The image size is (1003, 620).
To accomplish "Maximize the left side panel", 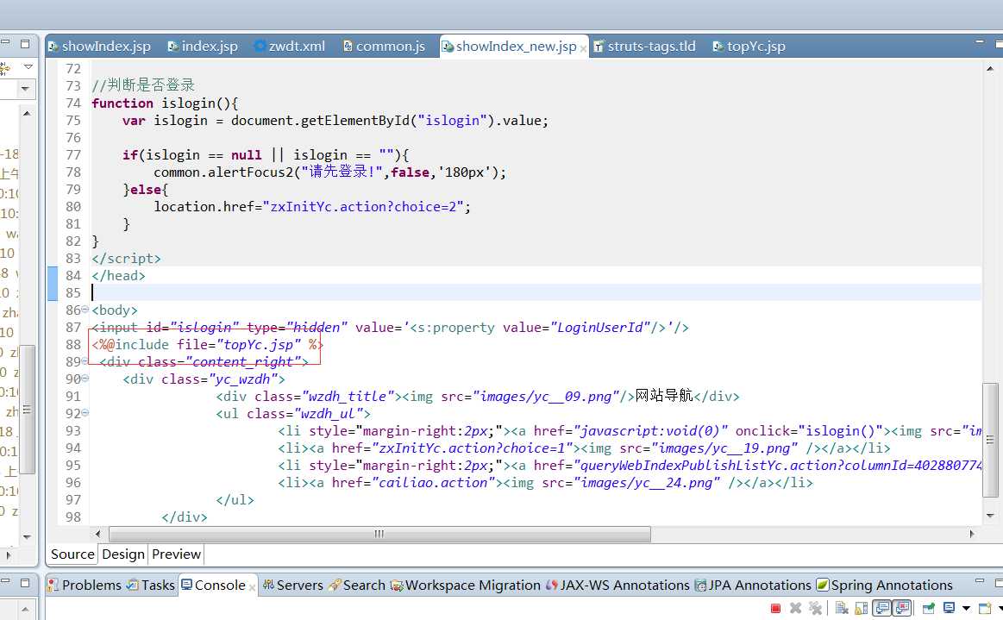I will tap(25, 43).
